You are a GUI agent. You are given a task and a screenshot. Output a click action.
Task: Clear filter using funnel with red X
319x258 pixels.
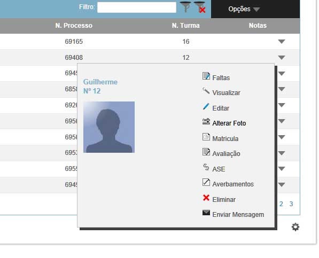[x=200, y=7]
